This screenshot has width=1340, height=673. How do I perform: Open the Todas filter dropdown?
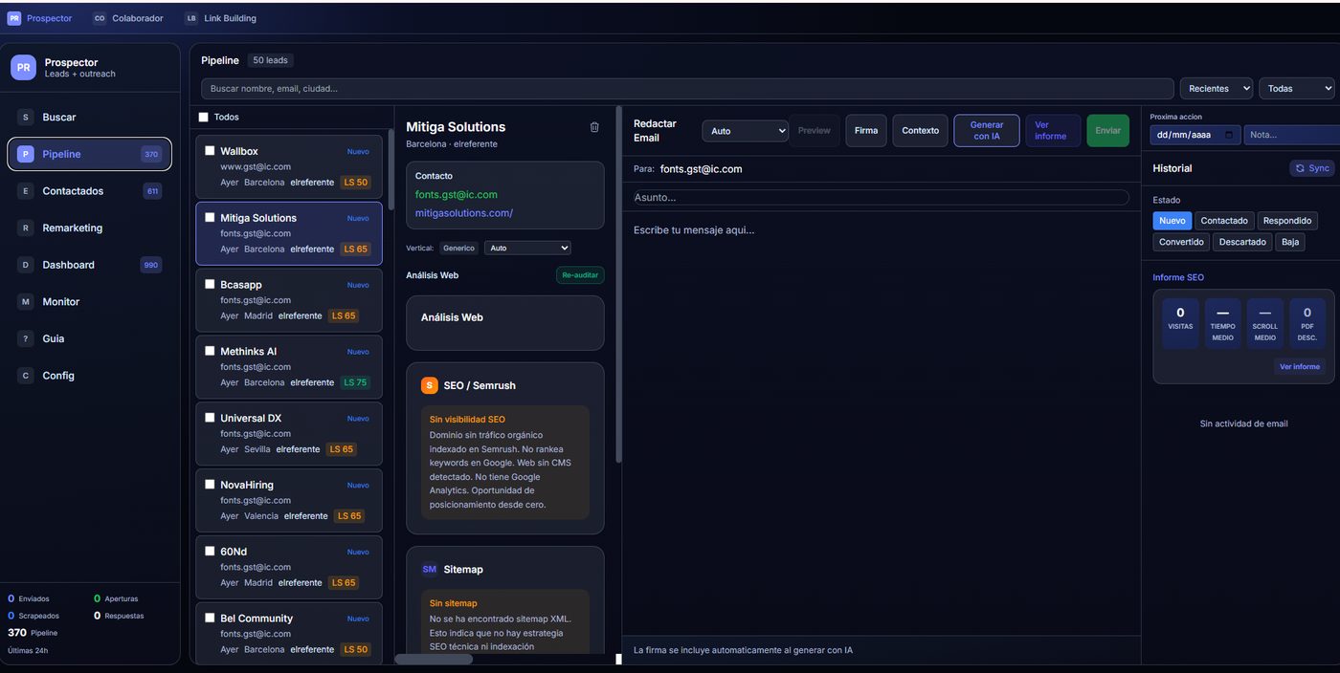tap(1296, 88)
